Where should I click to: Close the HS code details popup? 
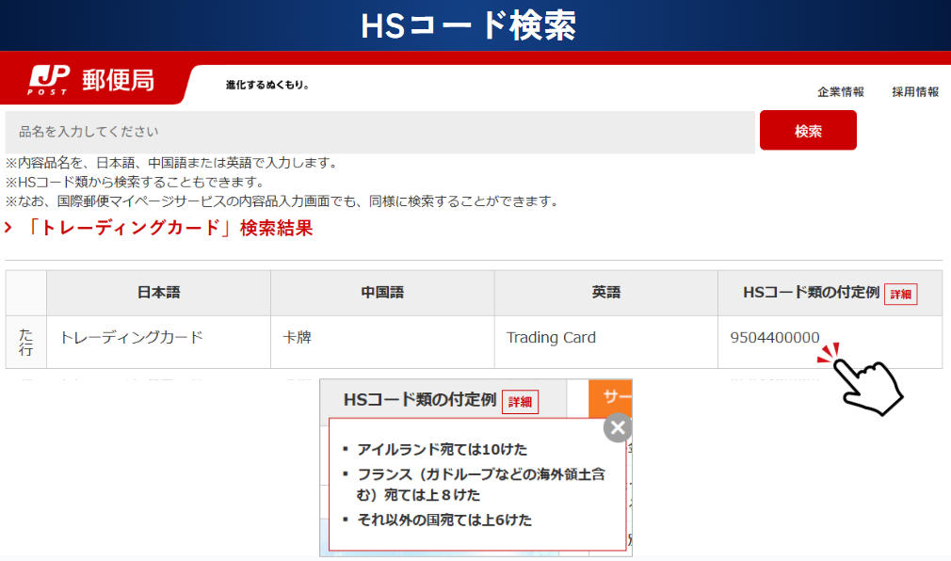(617, 428)
